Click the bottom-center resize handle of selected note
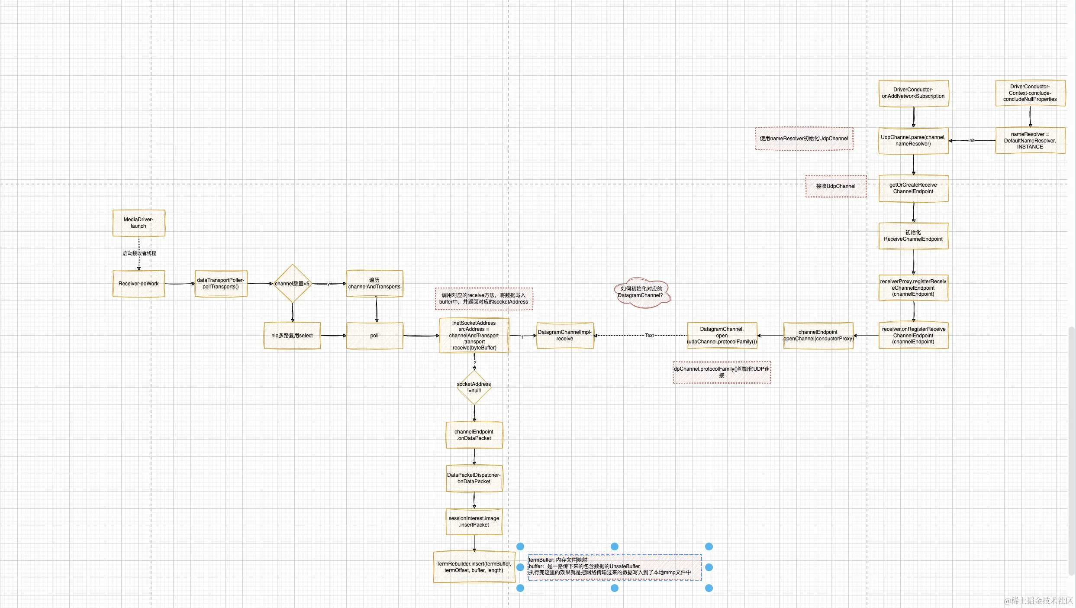The image size is (1076, 608). (x=615, y=588)
